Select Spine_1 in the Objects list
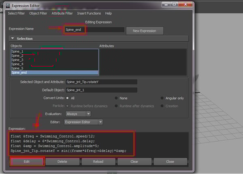The image size is (243, 174). point(54,52)
